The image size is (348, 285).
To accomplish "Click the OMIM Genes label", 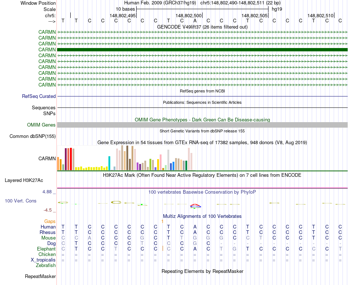I will pos(41,125).
